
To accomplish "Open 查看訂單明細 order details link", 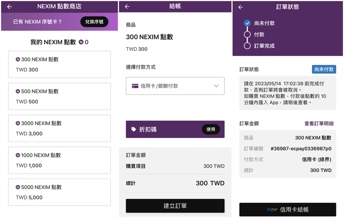I will [x=319, y=124].
